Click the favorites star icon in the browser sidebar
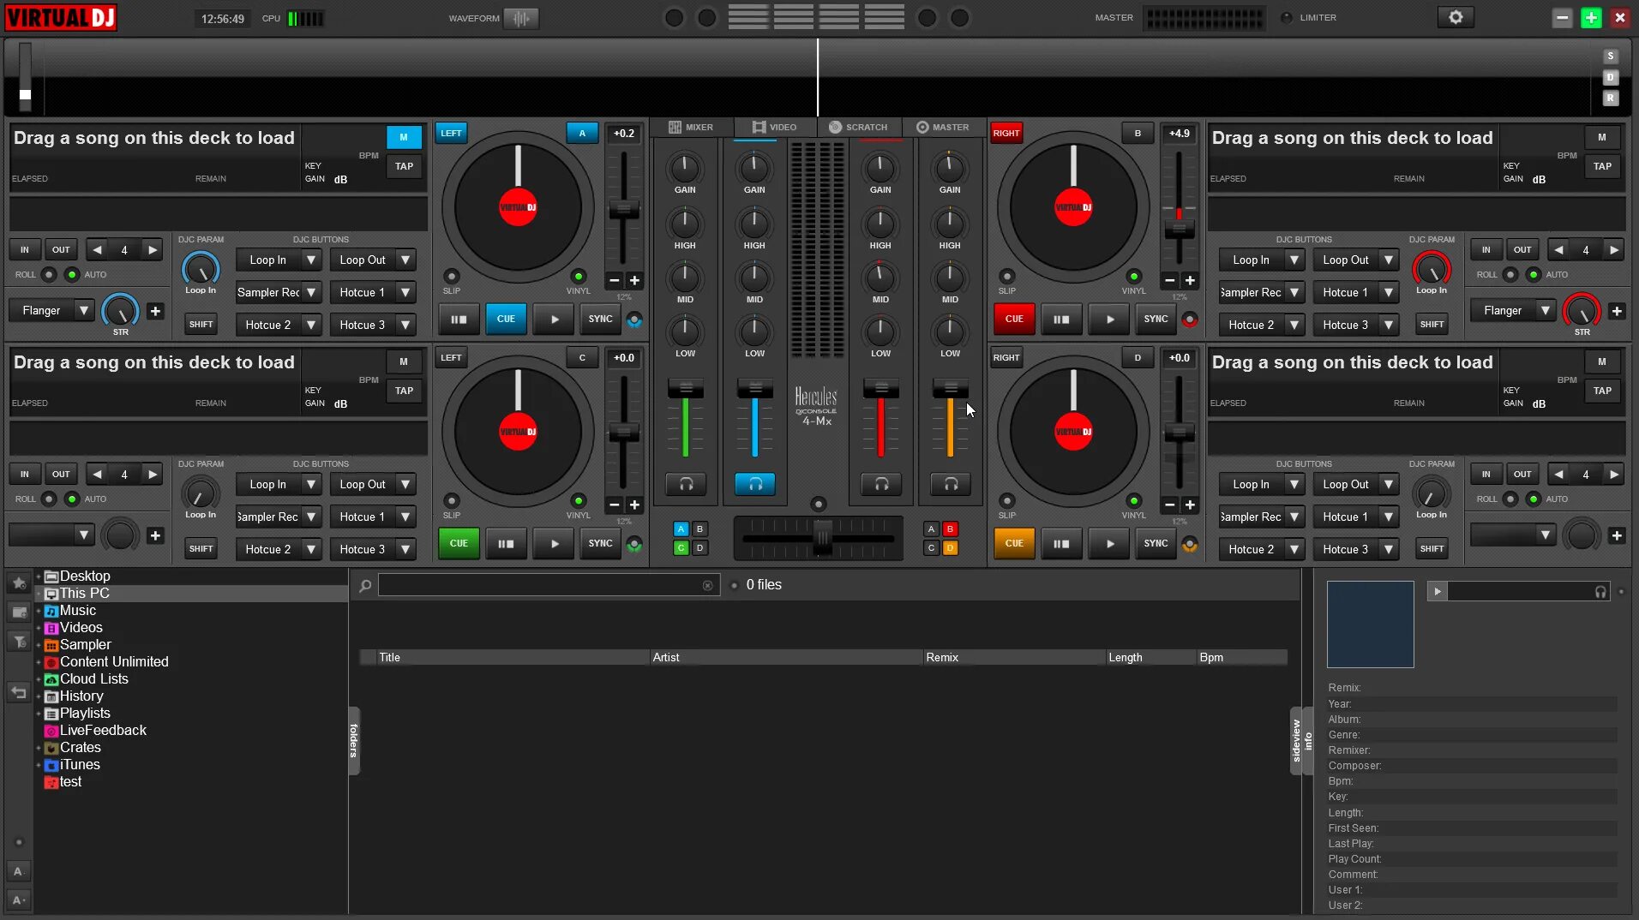The image size is (1639, 920). coord(18,582)
